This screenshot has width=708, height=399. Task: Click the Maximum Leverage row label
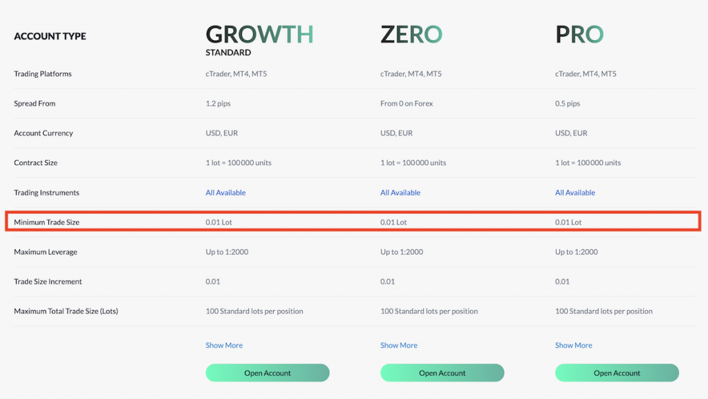[x=46, y=252]
